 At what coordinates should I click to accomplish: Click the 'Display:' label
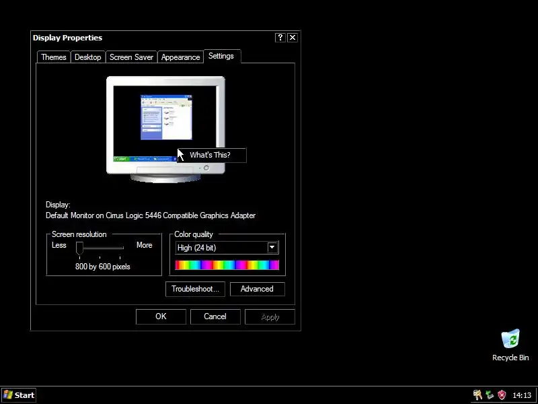[58, 205]
